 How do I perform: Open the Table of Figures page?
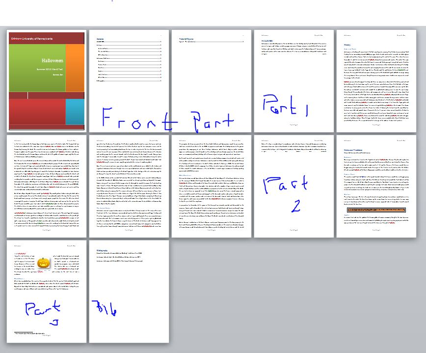212,81
